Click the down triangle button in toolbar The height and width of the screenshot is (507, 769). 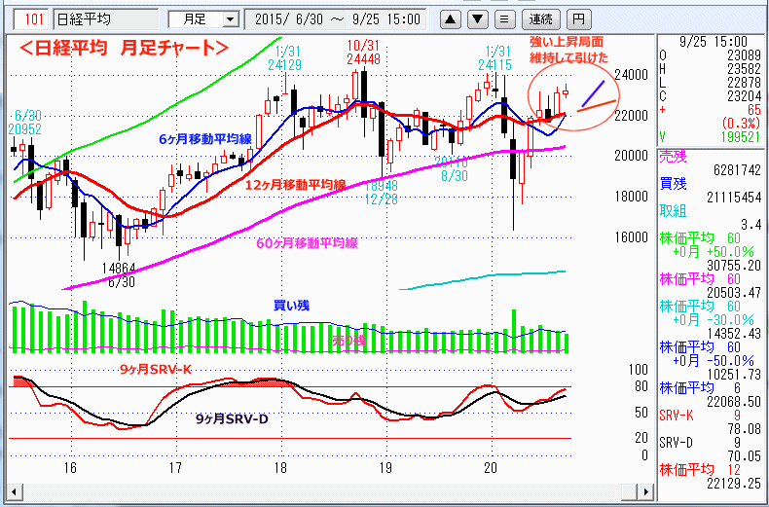(477, 19)
